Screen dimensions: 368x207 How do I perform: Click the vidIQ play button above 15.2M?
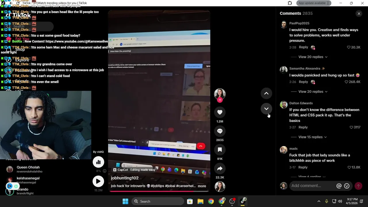(98, 181)
